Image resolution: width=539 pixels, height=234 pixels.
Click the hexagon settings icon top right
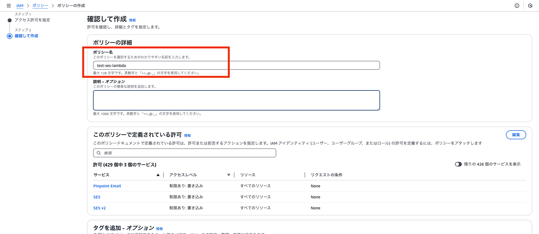(x=530, y=6)
